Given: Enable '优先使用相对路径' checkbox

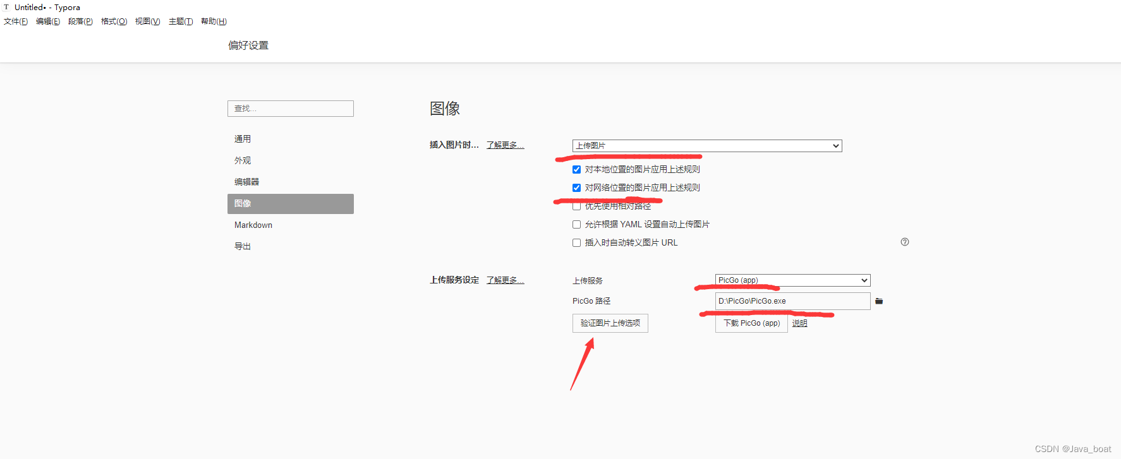Looking at the screenshot, I should click(x=576, y=206).
